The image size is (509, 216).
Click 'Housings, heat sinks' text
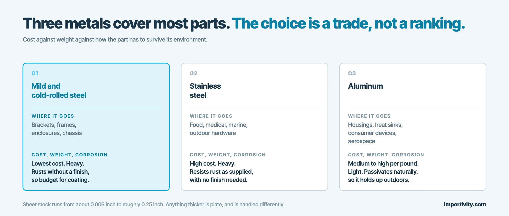tap(375, 125)
